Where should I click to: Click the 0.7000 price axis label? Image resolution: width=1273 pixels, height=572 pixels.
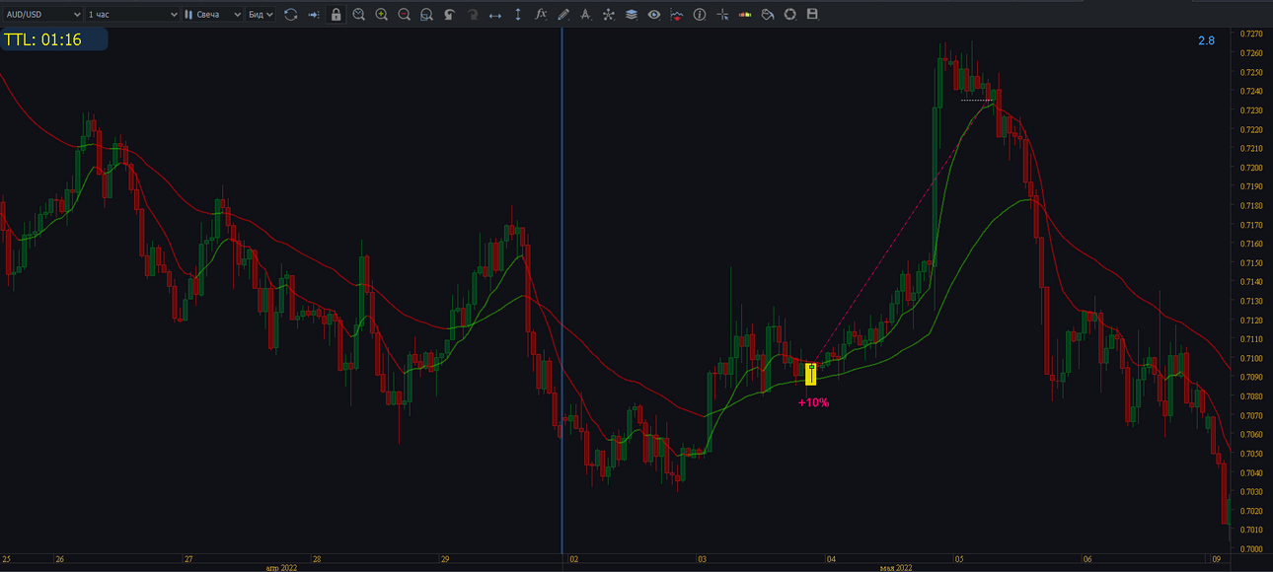pyautogui.click(x=1250, y=549)
